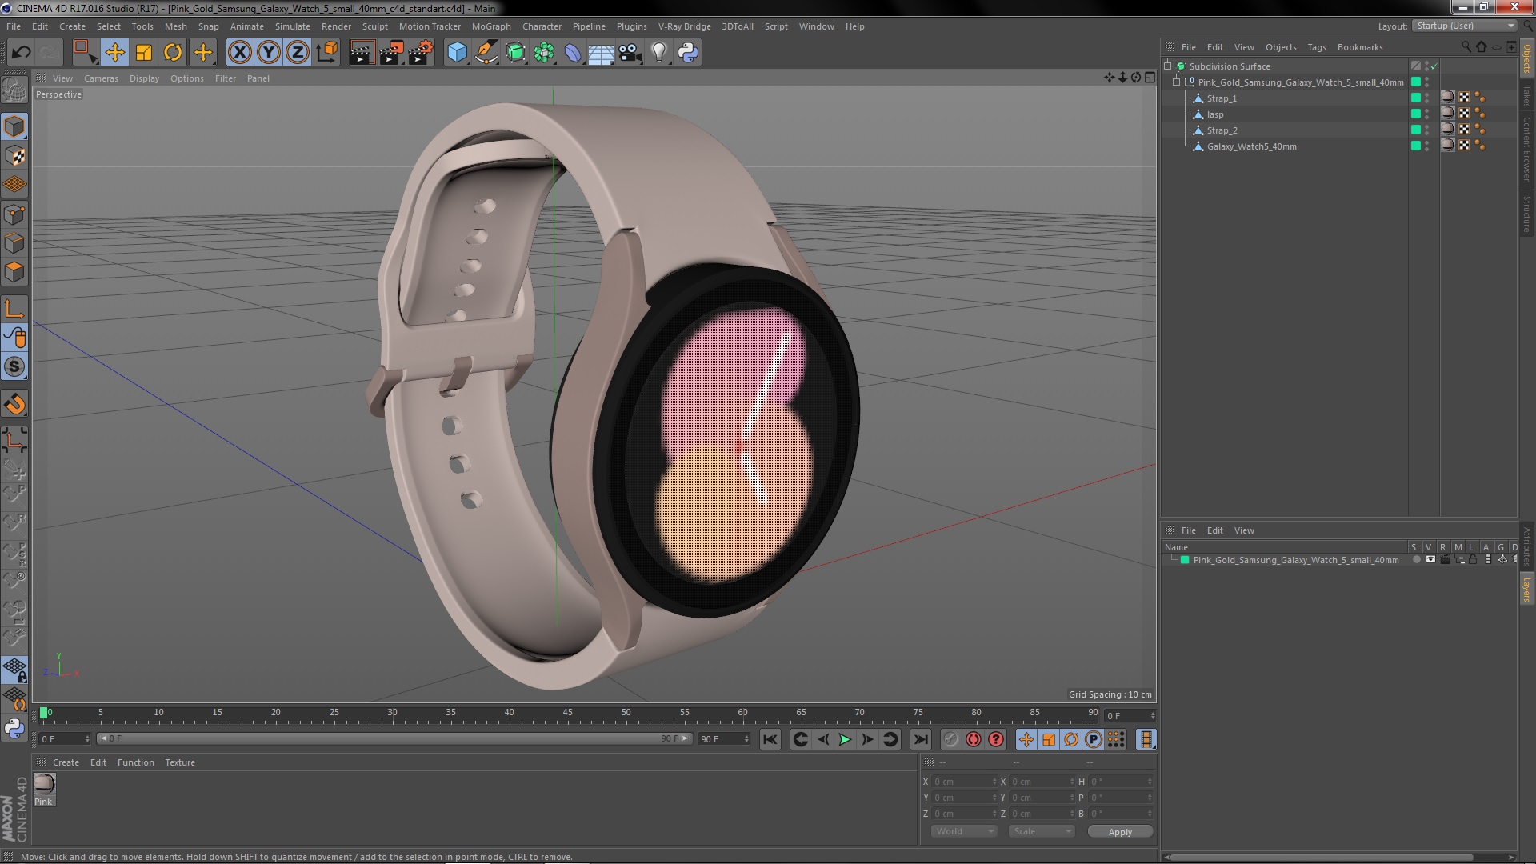Click the X position input field
Screen dimensions: 1536x864
coord(966,782)
